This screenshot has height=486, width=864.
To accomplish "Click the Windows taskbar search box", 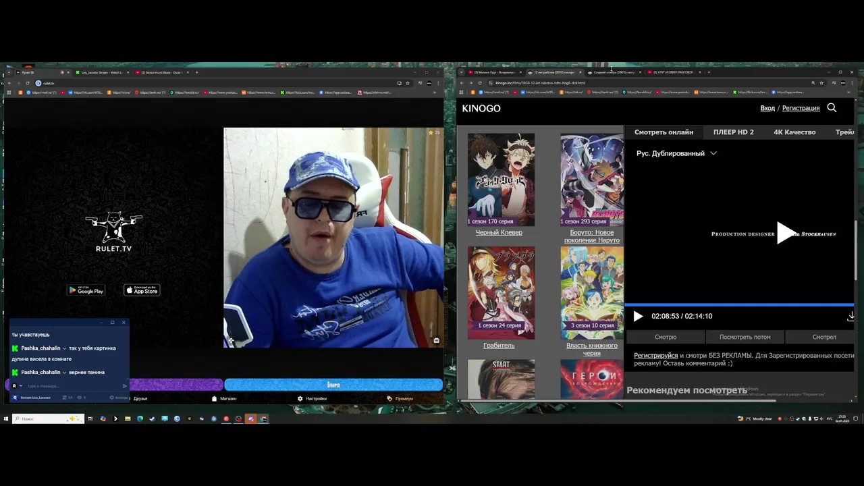I will pos(48,418).
